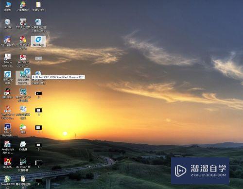Select the 浩辰CAD 2018 shortcut icon

8,77
